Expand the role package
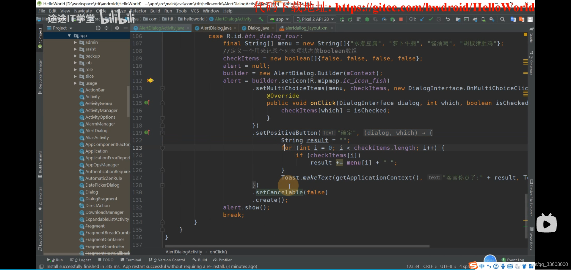This screenshot has width=571, height=270. (75, 70)
